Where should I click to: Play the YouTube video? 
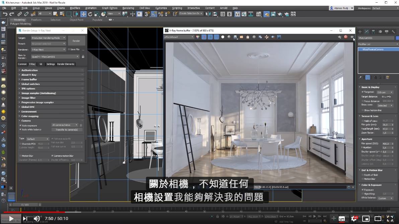point(11,218)
